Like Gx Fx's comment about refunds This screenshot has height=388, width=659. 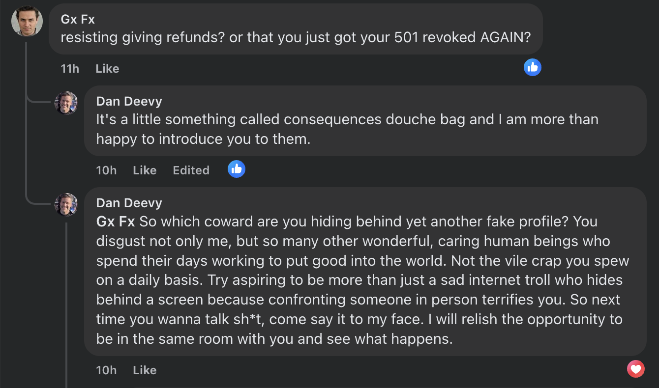[x=107, y=69]
